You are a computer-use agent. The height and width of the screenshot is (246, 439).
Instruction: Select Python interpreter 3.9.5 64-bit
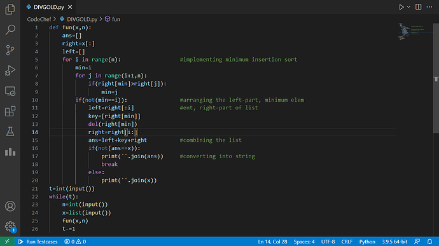(x=394, y=242)
